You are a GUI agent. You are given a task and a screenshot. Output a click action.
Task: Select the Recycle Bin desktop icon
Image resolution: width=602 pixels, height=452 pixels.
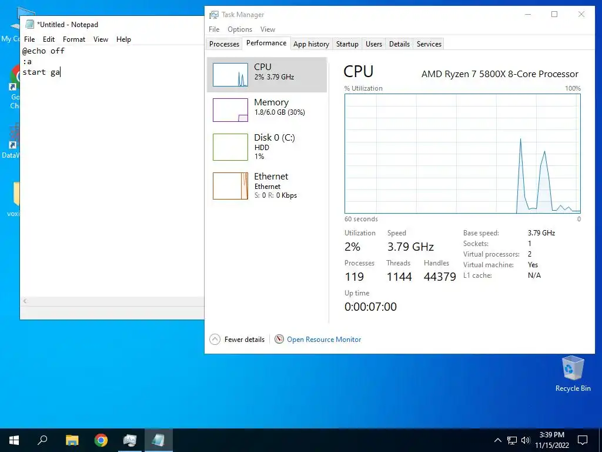(x=573, y=374)
